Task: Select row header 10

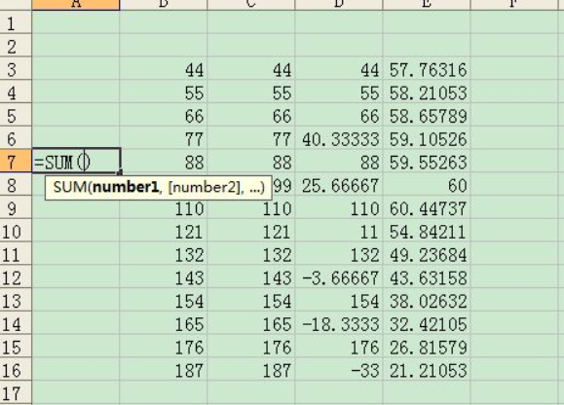Action: tap(16, 231)
